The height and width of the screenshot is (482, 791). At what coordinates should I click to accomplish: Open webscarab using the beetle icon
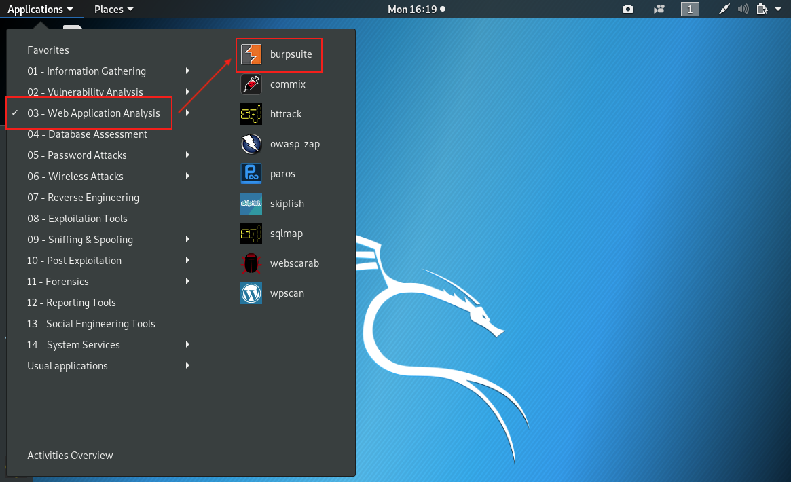point(251,263)
